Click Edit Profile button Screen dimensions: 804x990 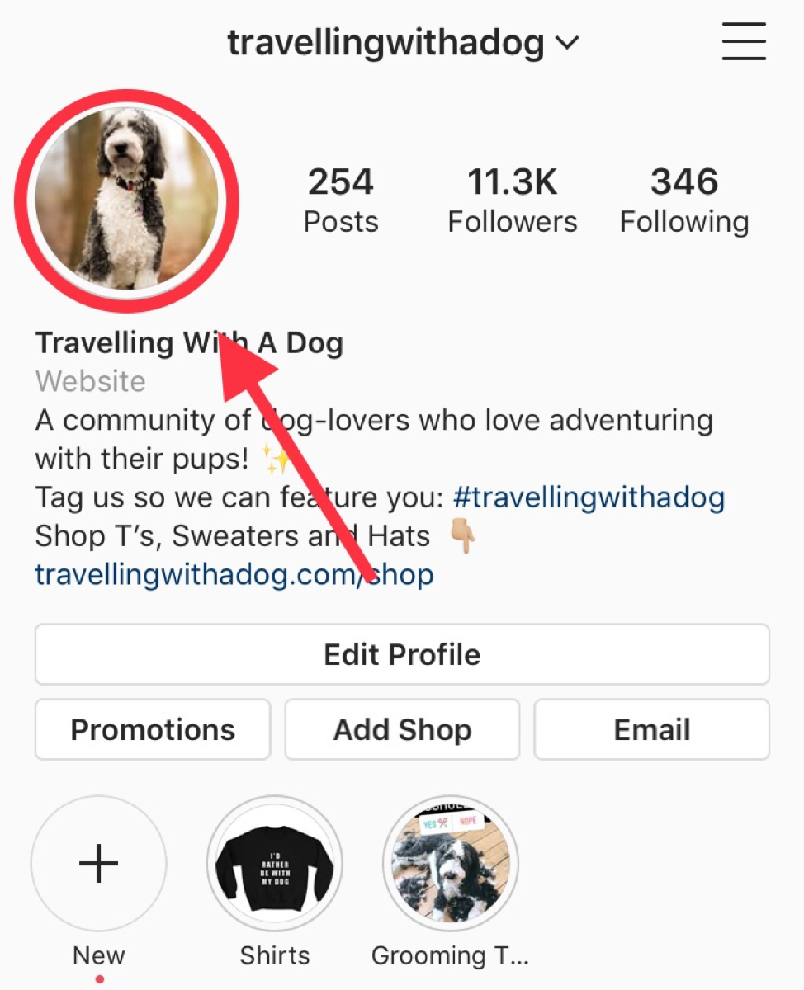pyautogui.click(x=402, y=654)
